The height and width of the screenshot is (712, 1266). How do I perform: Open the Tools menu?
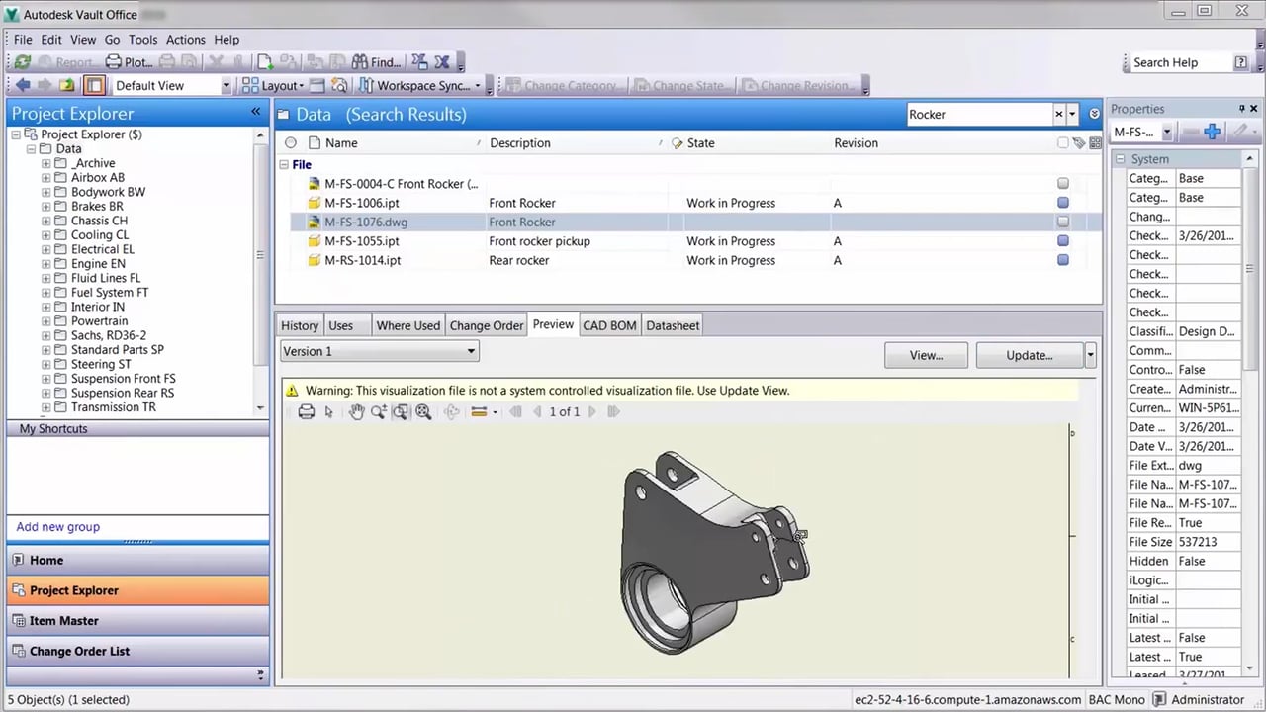point(142,40)
